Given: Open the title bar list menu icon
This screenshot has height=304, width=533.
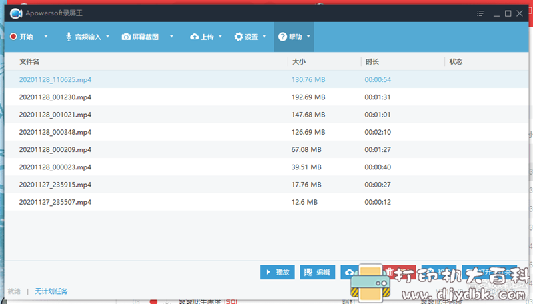Looking at the screenshot, I should (480, 13).
